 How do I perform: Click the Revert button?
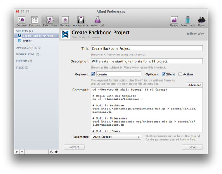click(74, 147)
